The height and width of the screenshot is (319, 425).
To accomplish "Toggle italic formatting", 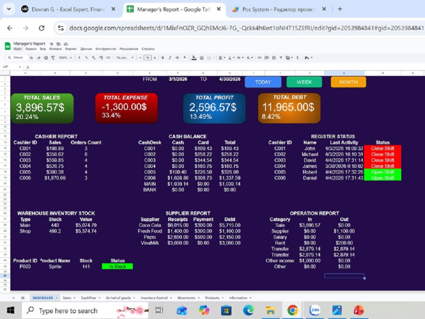I will coord(170,58).
